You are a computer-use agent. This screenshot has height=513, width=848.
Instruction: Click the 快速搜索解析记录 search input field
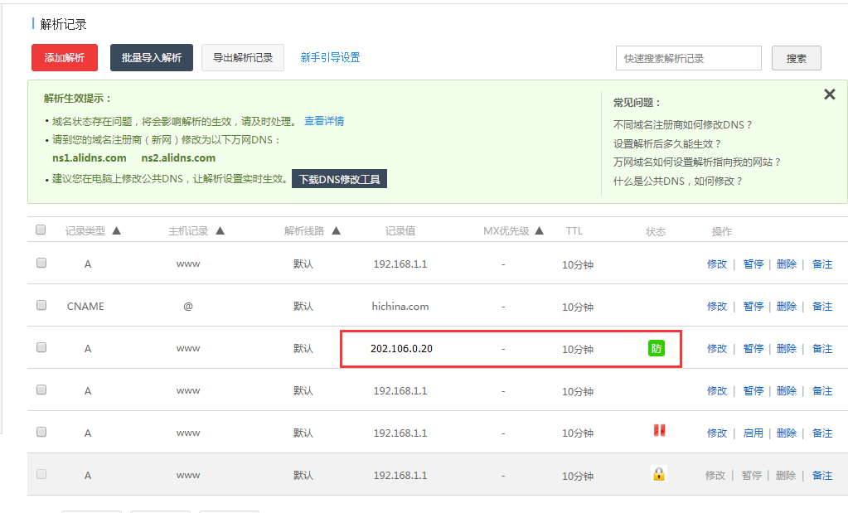coord(688,58)
